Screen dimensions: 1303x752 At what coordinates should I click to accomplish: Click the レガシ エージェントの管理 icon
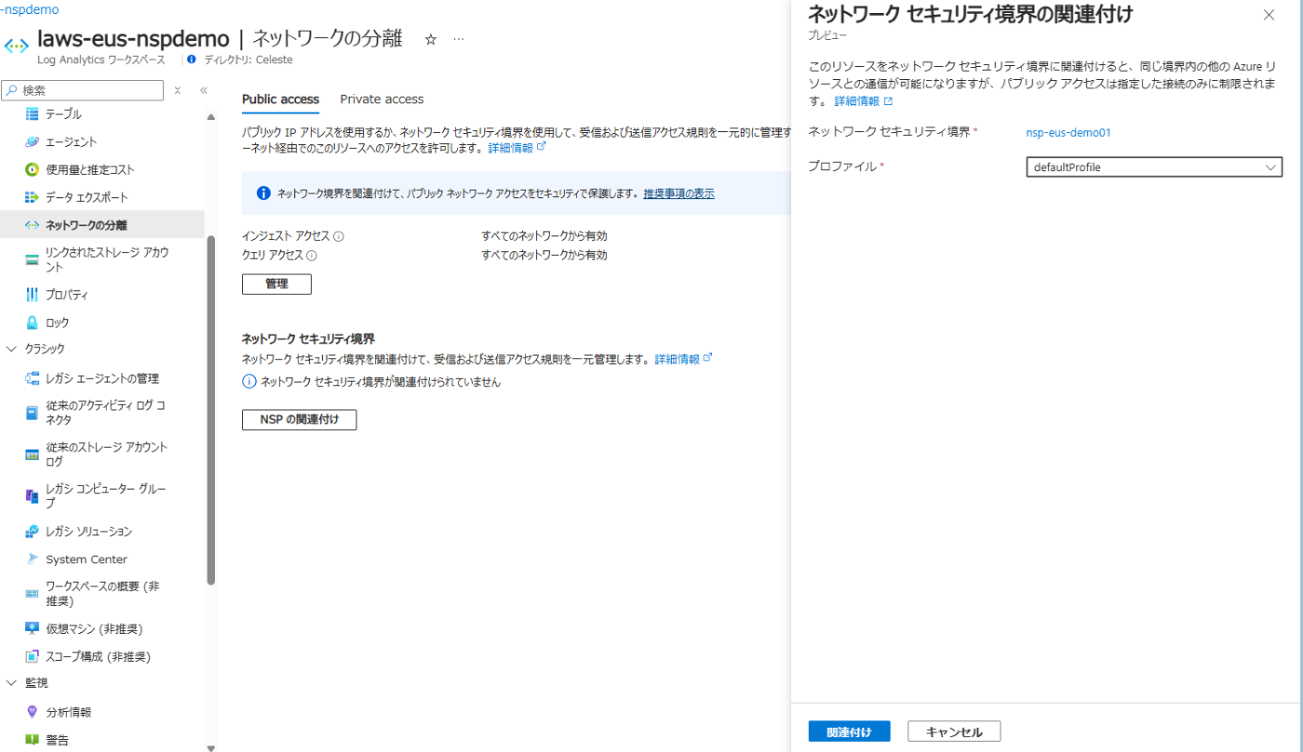32,378
